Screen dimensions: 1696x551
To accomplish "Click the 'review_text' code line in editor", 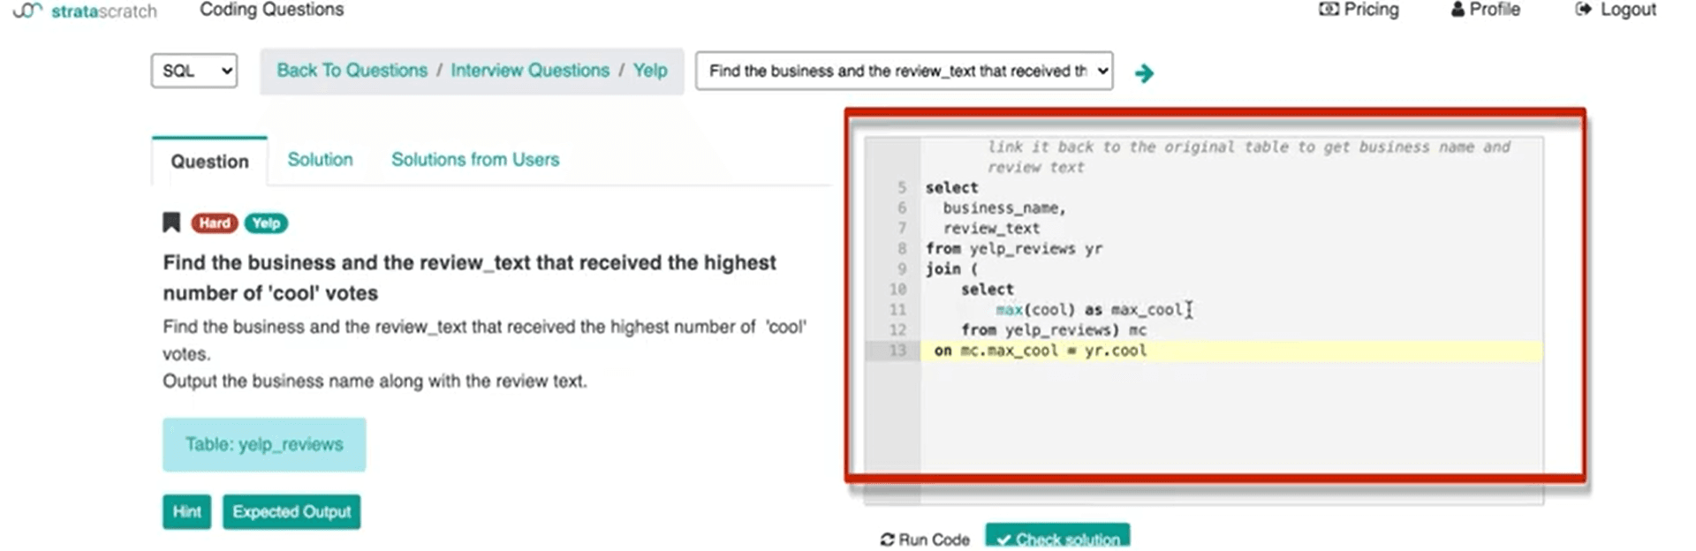I will coord(991,229).
